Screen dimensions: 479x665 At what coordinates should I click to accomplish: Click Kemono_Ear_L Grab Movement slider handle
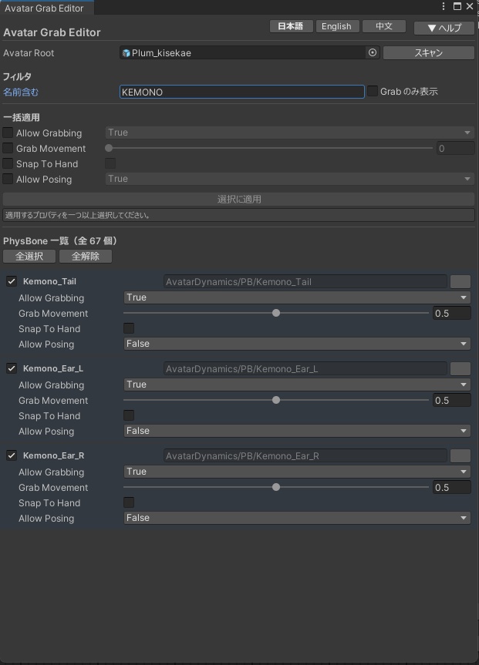point(276,400)
